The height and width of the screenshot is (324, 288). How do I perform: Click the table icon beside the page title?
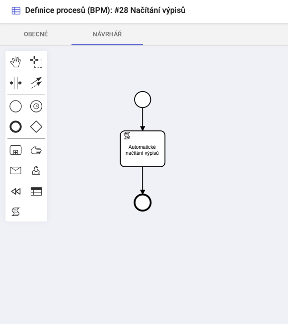(x=16, y=10)
